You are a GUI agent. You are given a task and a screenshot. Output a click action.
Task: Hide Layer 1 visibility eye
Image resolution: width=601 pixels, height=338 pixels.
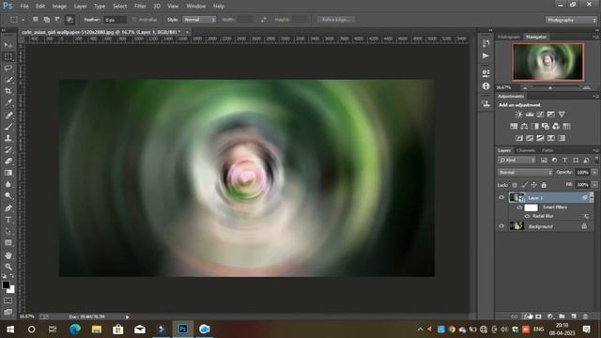tap(501, 197)
